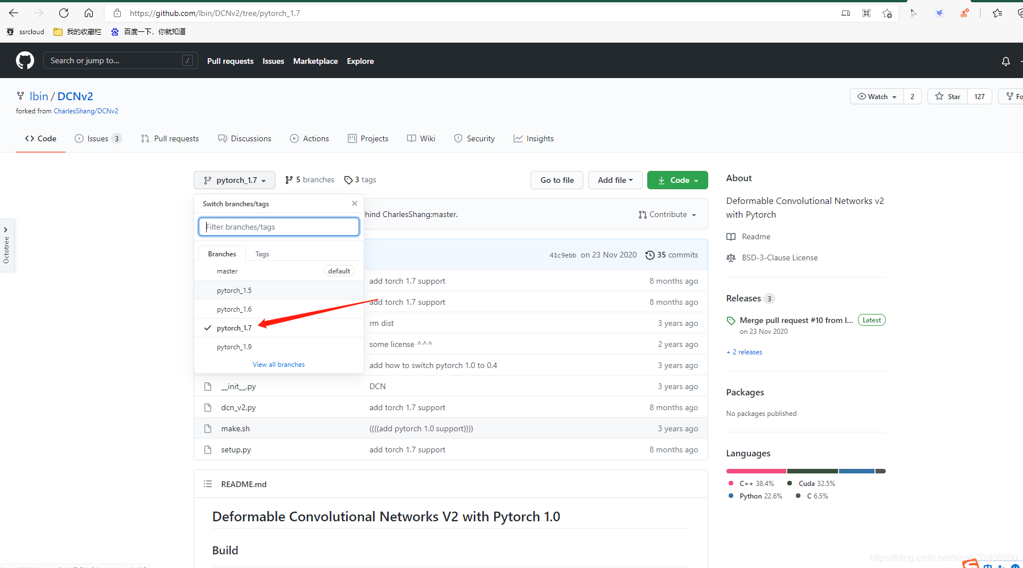Image resolution: width=1023 pixels, height=568 pixels.
Task: Open the Discussions tab
Action: (244, 138)
